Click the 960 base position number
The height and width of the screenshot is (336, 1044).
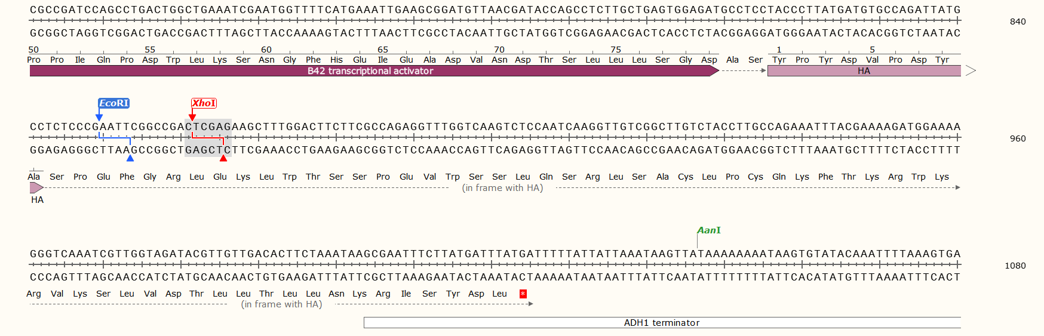1018,138
